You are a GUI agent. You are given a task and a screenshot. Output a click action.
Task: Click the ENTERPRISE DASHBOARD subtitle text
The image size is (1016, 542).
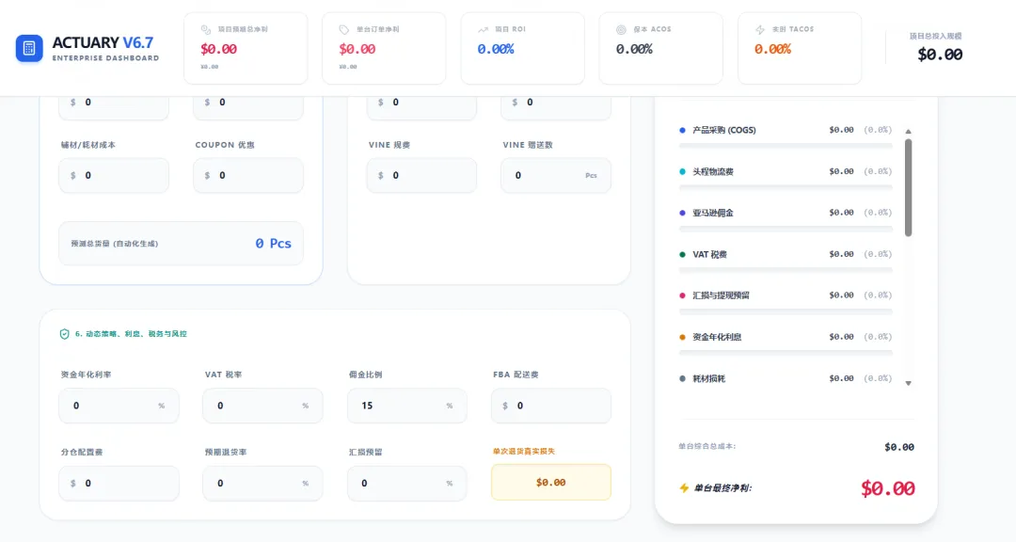[x=105, y=58]
